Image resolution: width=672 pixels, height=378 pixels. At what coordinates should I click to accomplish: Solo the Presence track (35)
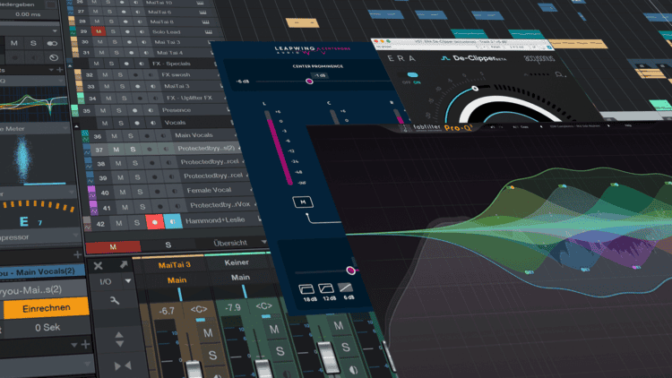(x=118, y=110)
